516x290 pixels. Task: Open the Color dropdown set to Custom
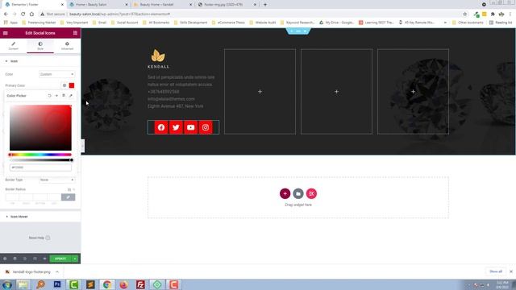[57, 74]
